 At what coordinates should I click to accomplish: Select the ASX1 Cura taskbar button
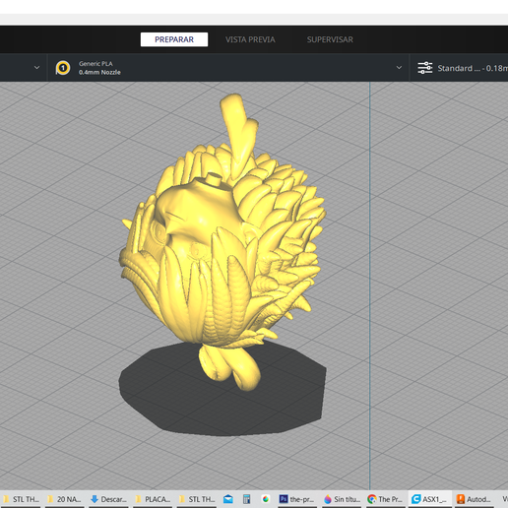click(430, 499)
